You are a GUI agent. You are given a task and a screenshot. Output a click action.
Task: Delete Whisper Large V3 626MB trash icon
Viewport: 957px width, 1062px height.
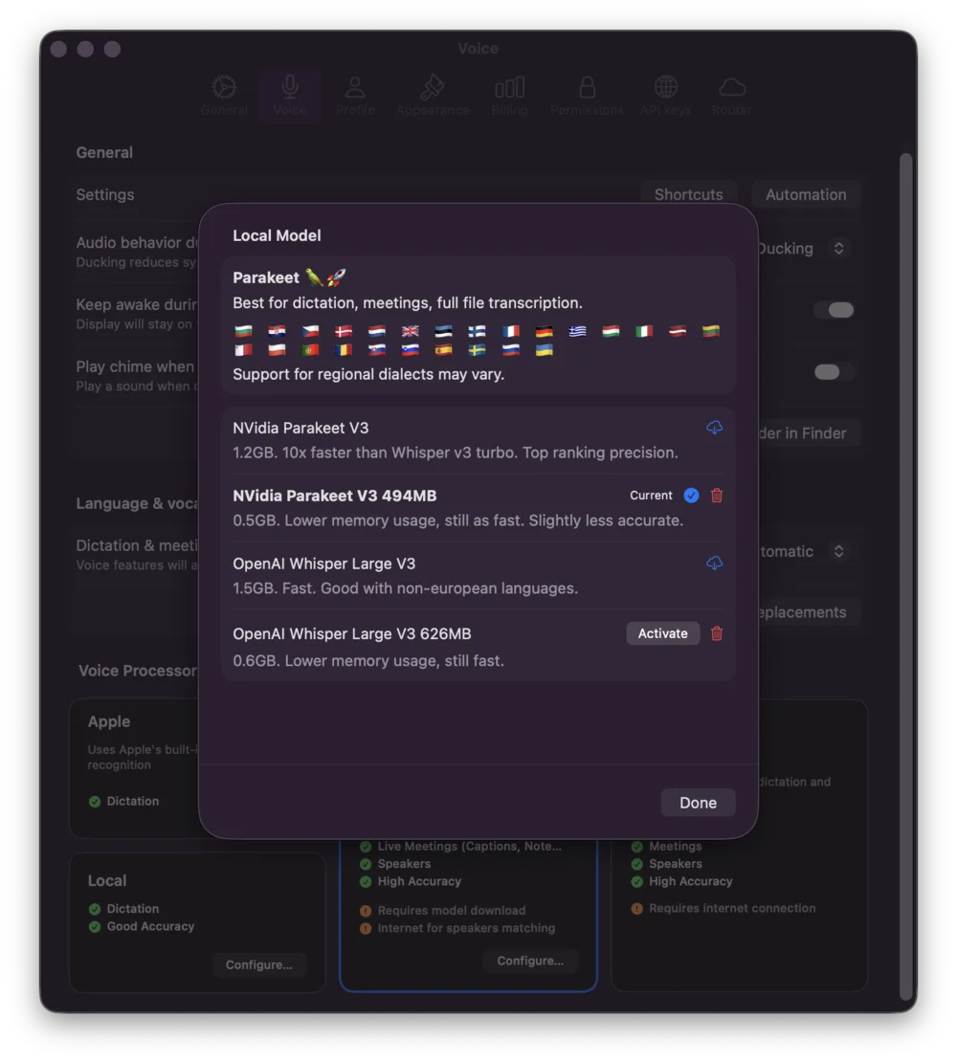[x=717, y=633]
